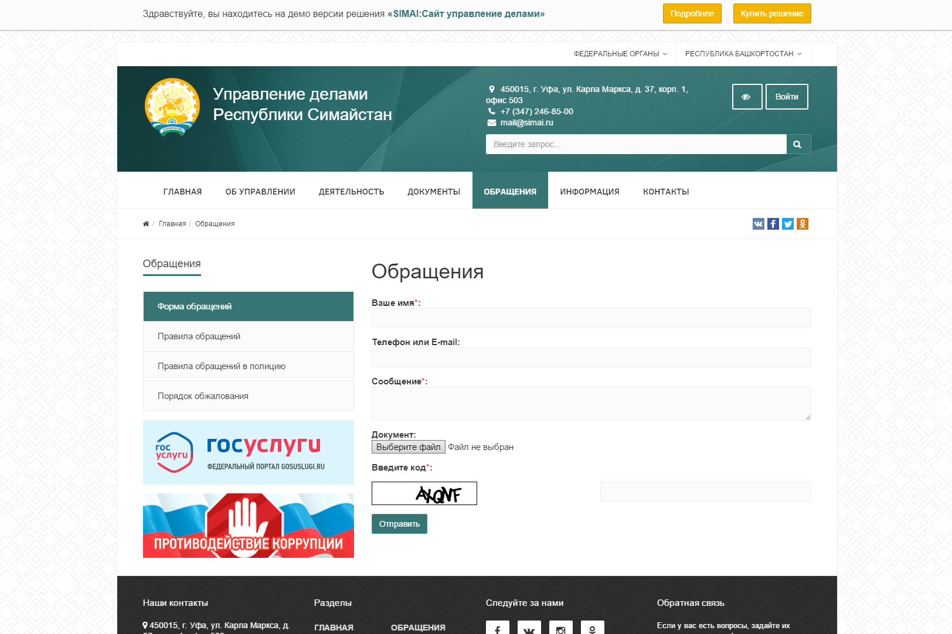Select Форма обращений sidebar item
This screenshot has height=634, width=952.
pyautogui.click(x=249, y=306)
